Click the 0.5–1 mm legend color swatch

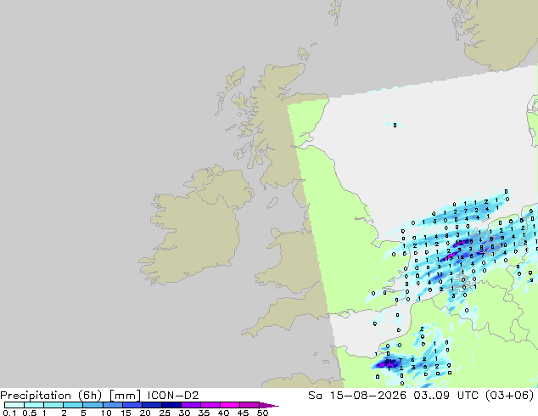34,405
